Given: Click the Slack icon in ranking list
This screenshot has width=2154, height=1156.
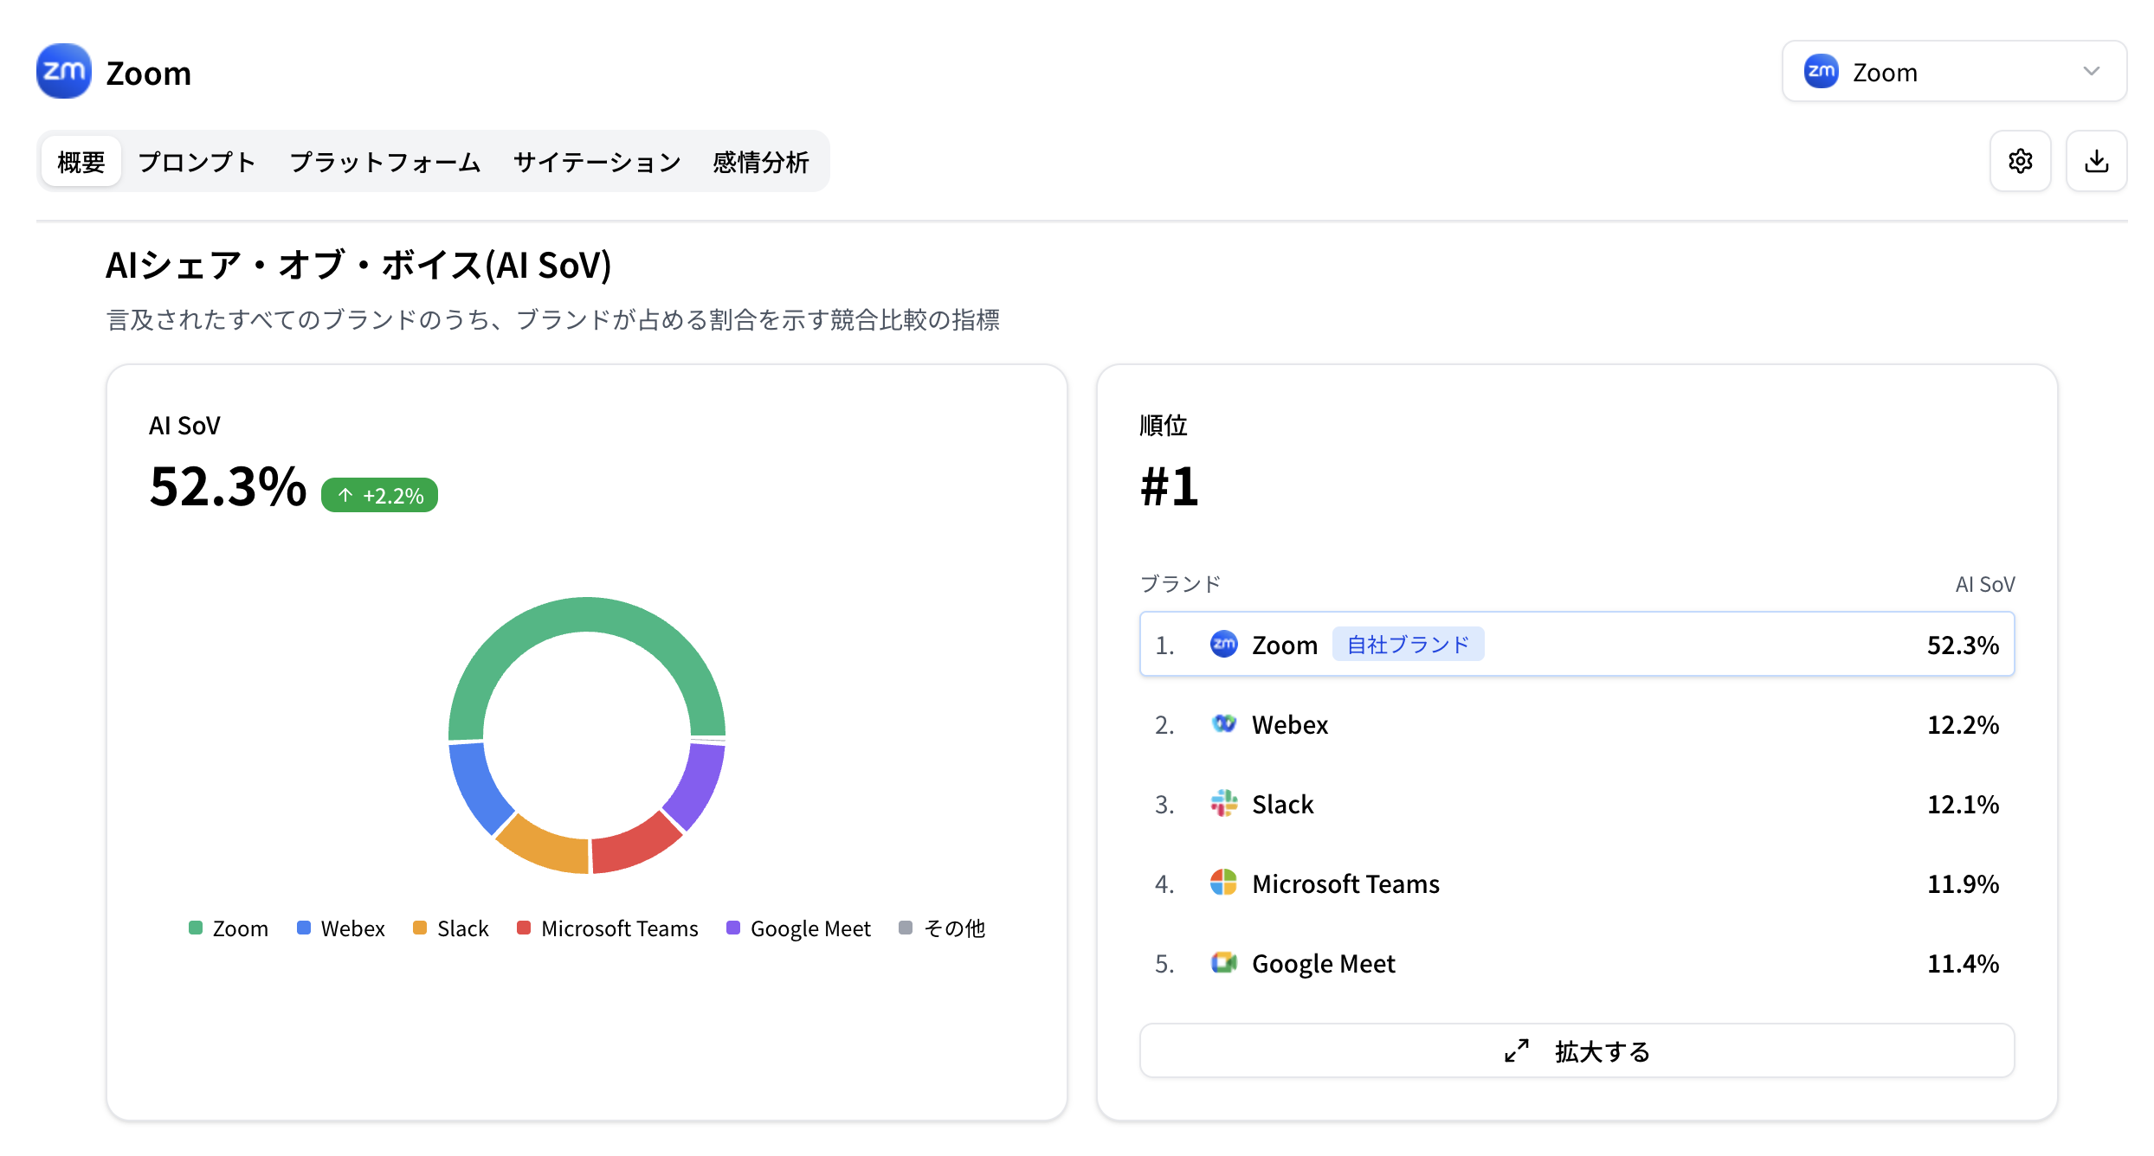Looking at the screenshot, I should (x=1223, y=804).
